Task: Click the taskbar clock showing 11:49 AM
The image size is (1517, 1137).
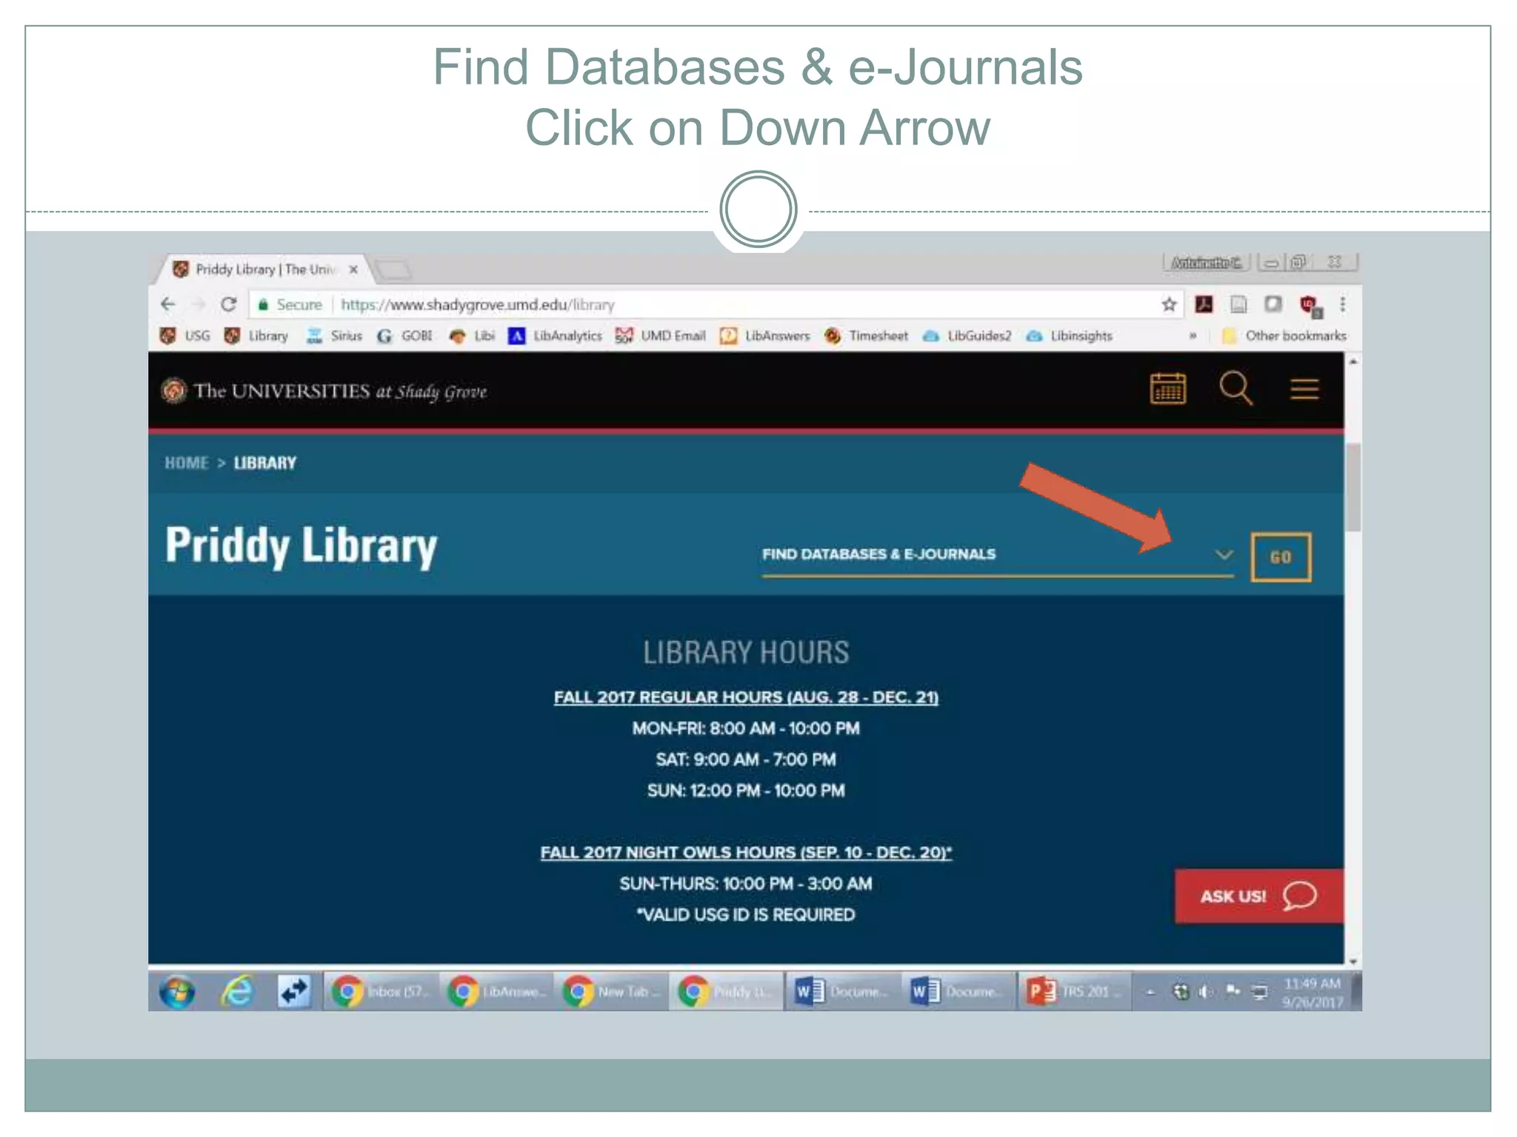Action: point(1313,993)
